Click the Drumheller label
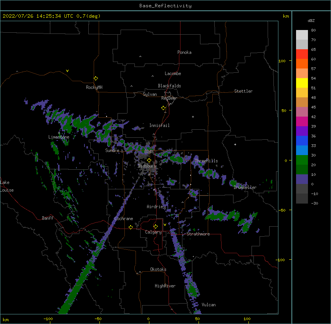The height and width of the screenshot is (324, 331). coord(245,187)
